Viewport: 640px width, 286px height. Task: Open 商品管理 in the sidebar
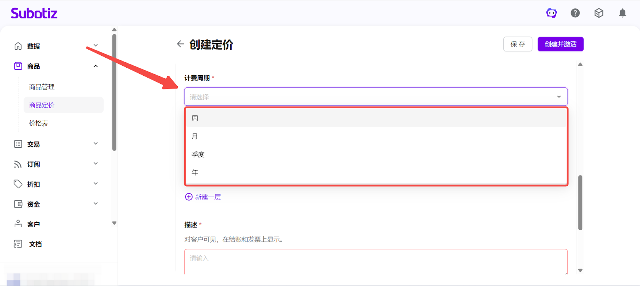42,87
